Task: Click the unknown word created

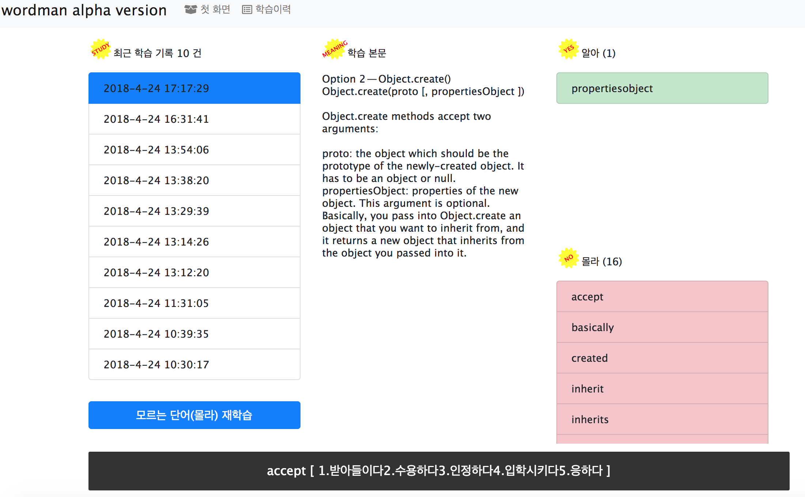Action: [662, 358]
